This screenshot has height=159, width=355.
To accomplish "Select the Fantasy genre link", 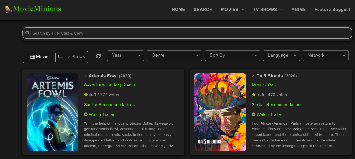I will pos(114,84).
